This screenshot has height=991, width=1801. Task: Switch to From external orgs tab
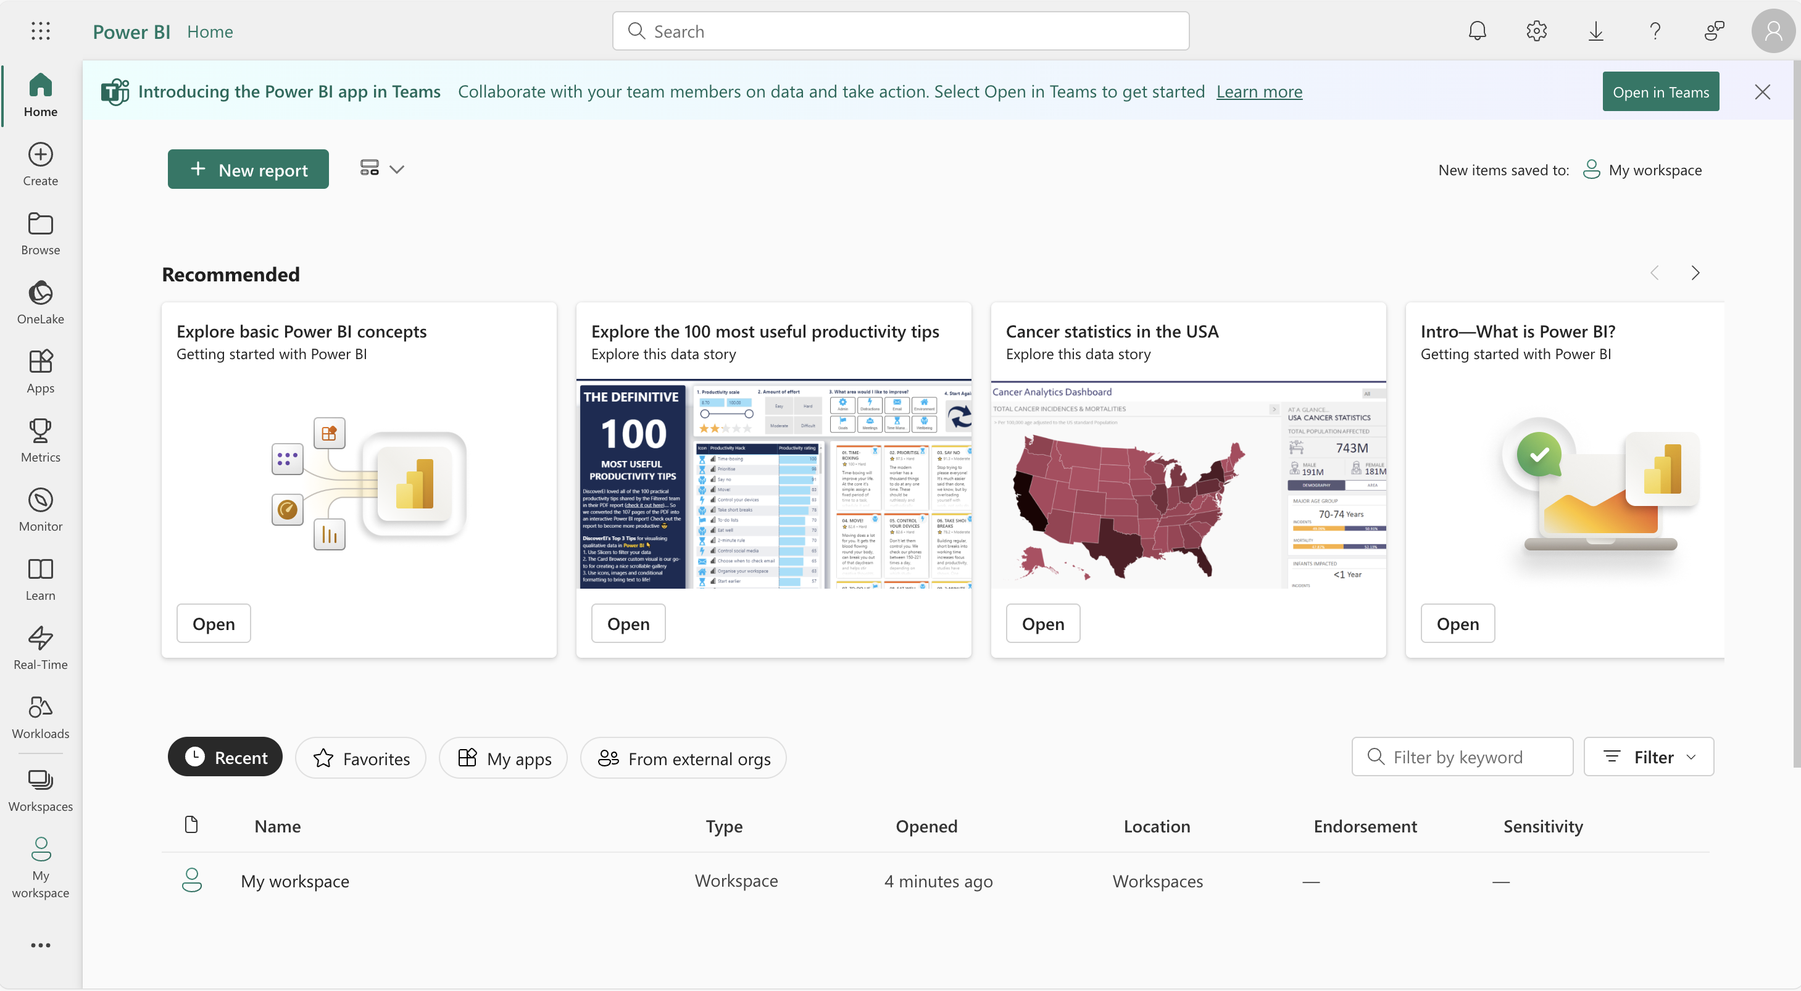683,758
